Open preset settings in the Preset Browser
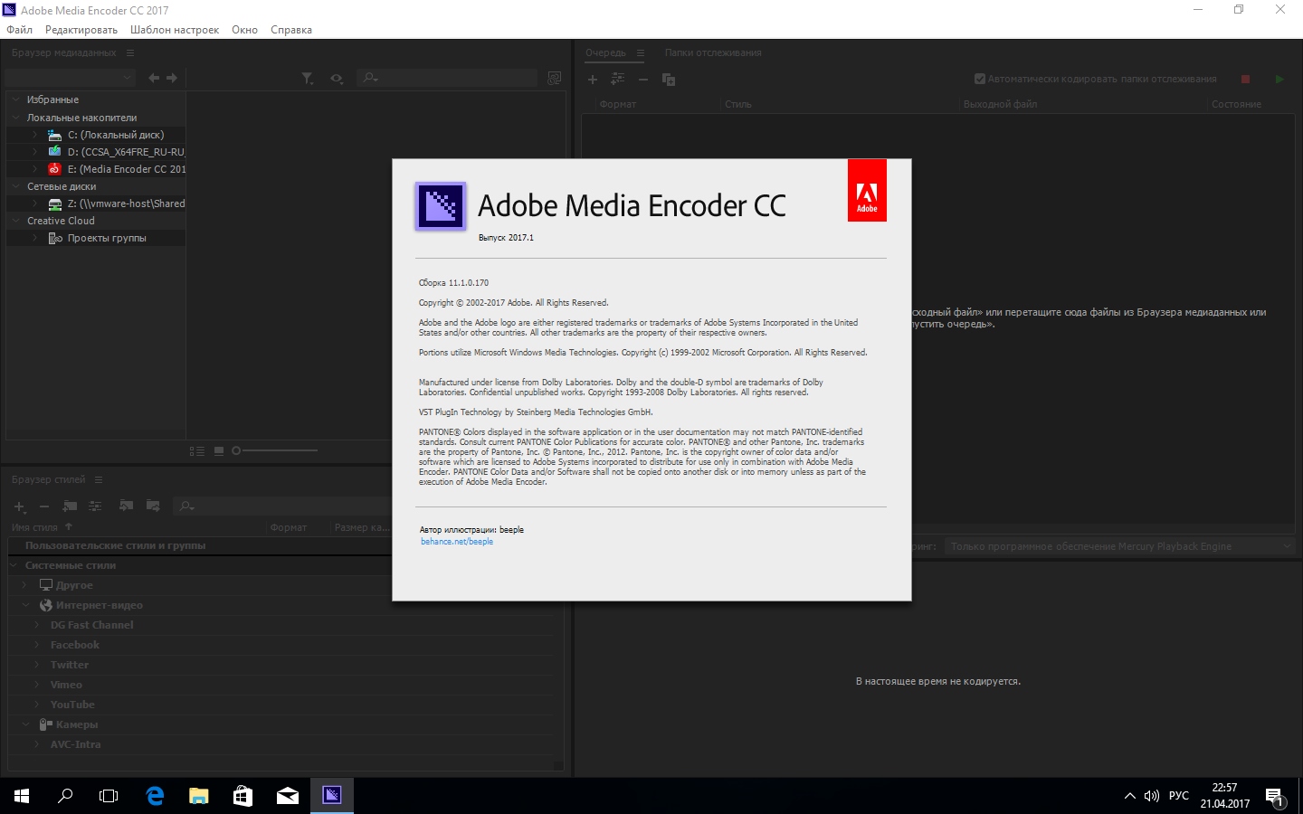Image resolution: width=1303 pixels, height=814 pixels. (x=95, y=506)
